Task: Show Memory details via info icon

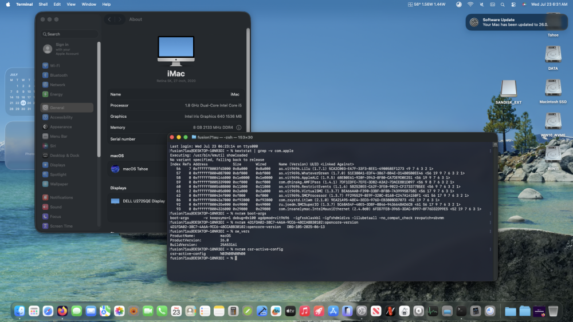Action: [238, 128]
